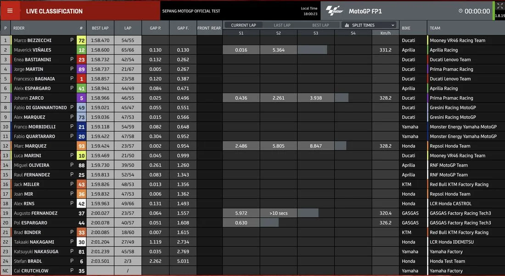This screenshot has width=505, height=276.
Task: Click Mooney VR46 Racing Team for Bezzecchi
Action: pos(457,40)
